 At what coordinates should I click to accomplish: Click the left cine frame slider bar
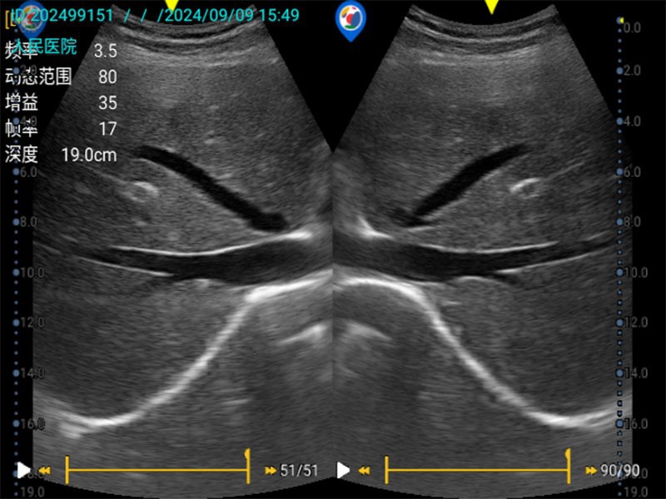tap(157, 471)
